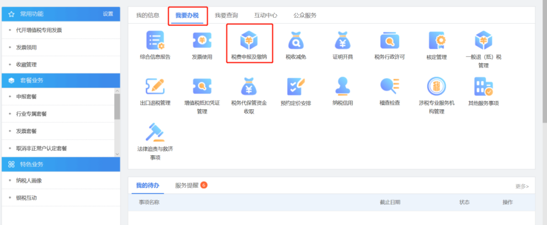Click the grid icon beside 特色业务
The width and height of the screenshot is (547, 225).
[x=11, y=164]
